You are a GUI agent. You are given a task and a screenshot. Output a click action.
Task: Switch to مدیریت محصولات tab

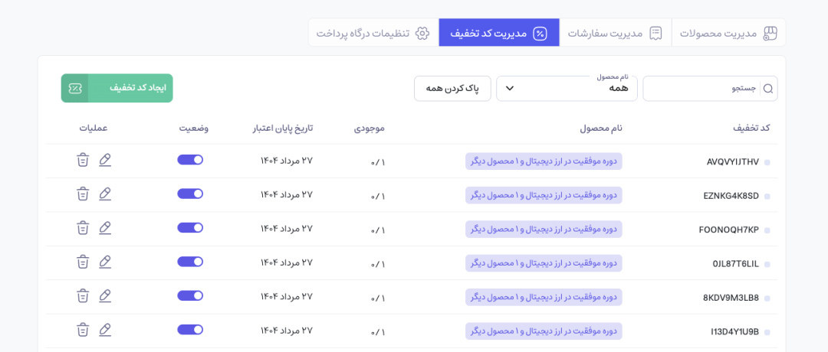pos(728,33)
